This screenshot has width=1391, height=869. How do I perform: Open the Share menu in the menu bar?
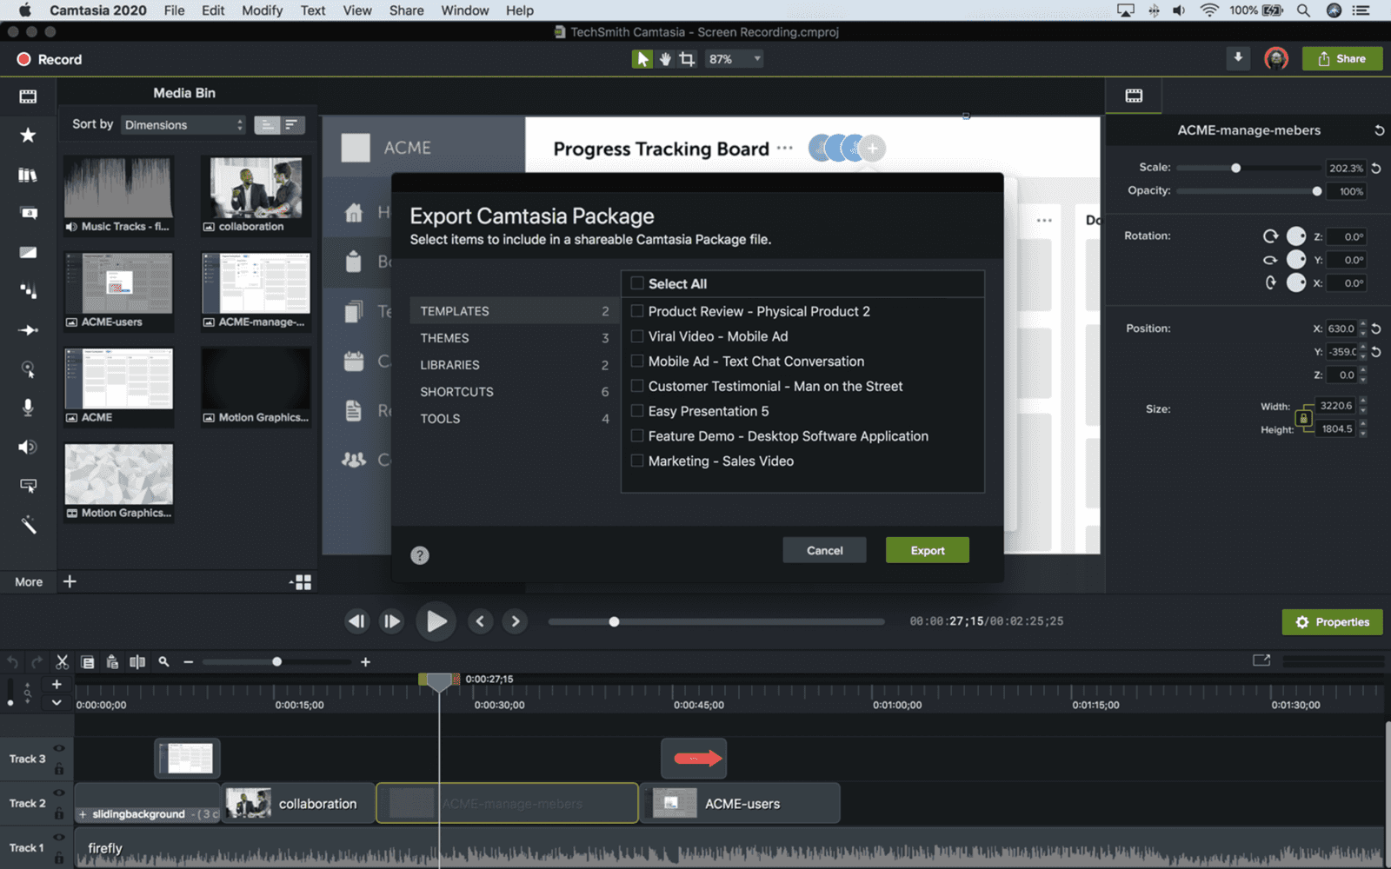406,10
